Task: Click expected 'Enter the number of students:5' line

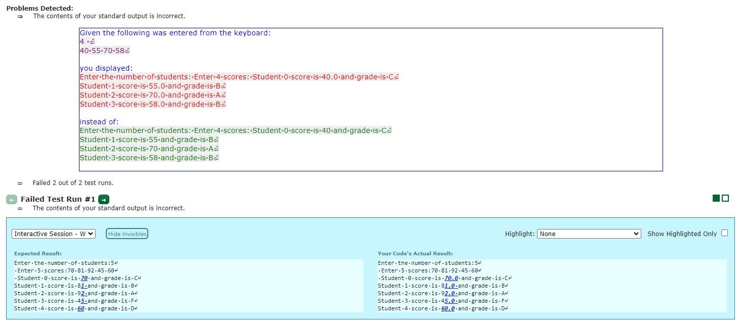Action: click(x=66, y=263)
